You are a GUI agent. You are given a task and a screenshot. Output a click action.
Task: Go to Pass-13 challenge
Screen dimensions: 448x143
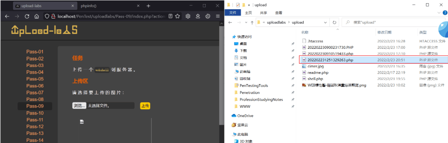tap(35, 133)
